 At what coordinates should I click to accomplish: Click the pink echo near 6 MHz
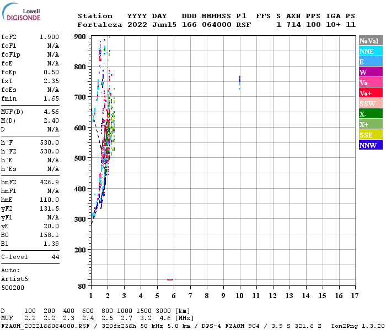pos(170,279)
